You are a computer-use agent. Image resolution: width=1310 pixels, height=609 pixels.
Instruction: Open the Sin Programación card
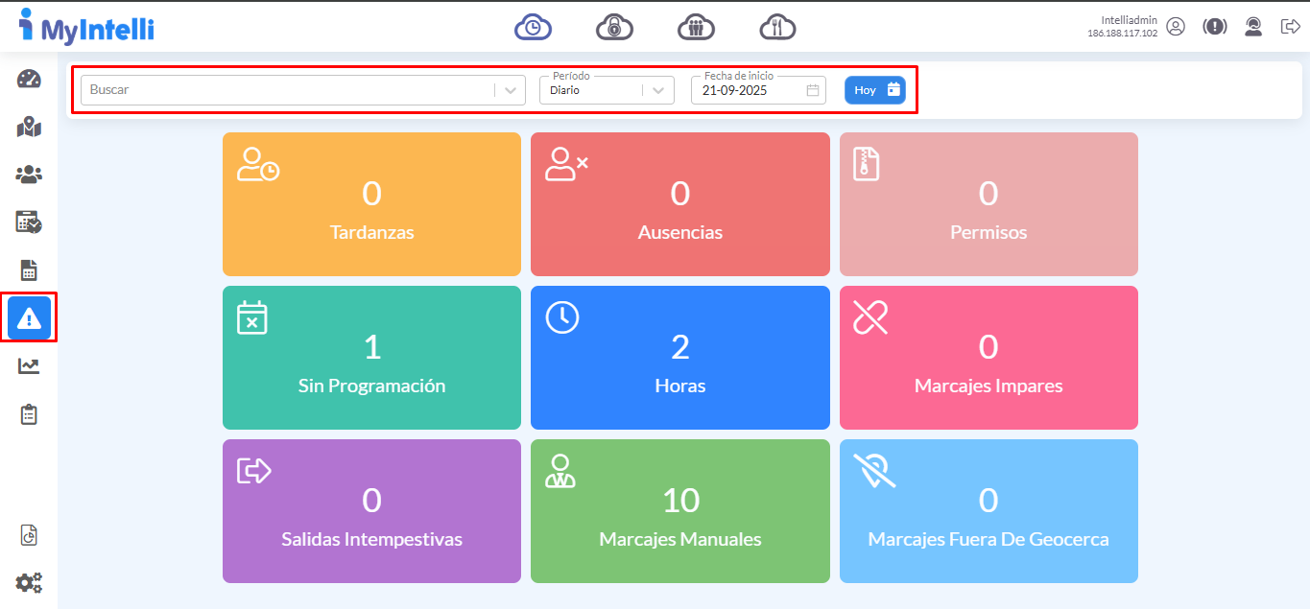point(371,358)
